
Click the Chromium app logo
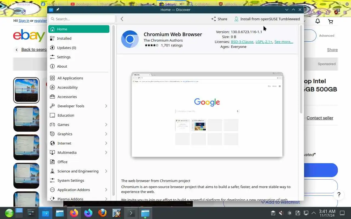pyautogui.click(x=130, y=39)
